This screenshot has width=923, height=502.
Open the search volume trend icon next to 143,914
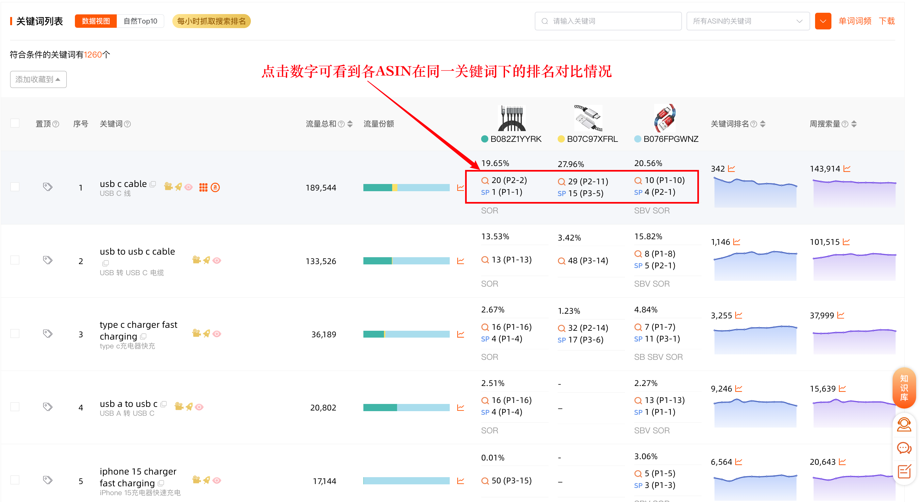[x=847, y=169]
